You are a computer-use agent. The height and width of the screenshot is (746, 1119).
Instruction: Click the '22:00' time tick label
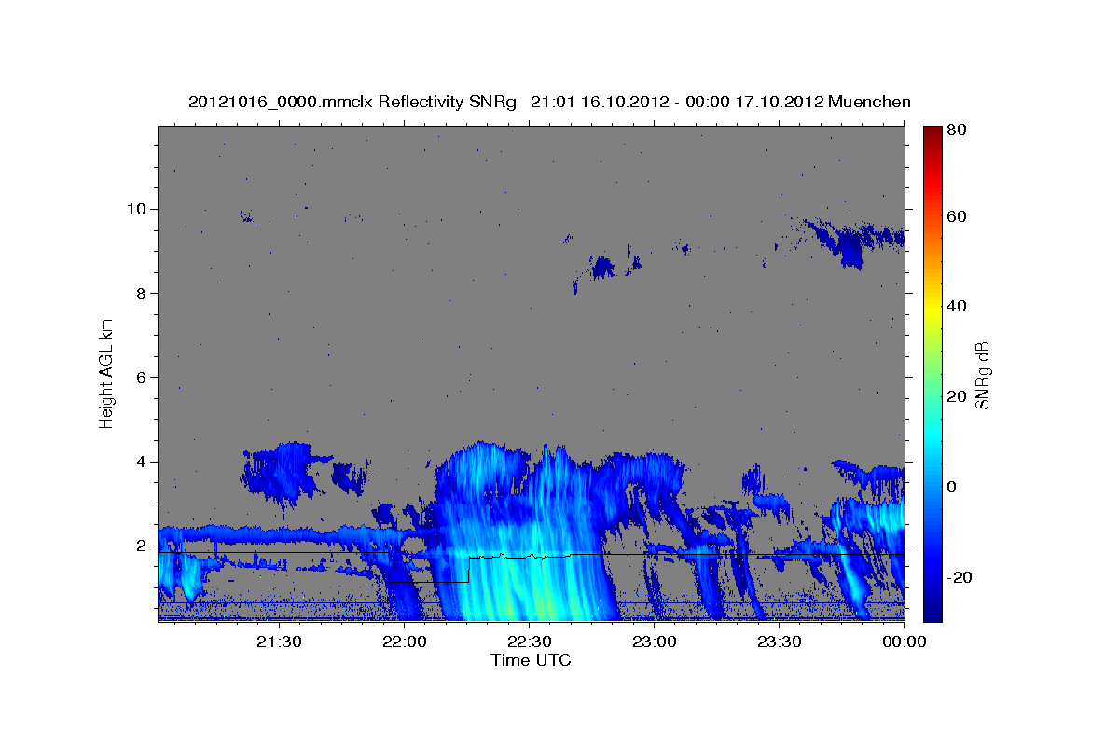click(405, 642)
